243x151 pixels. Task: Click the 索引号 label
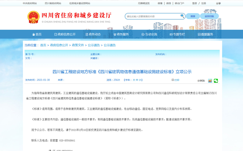tap(30, 54)
